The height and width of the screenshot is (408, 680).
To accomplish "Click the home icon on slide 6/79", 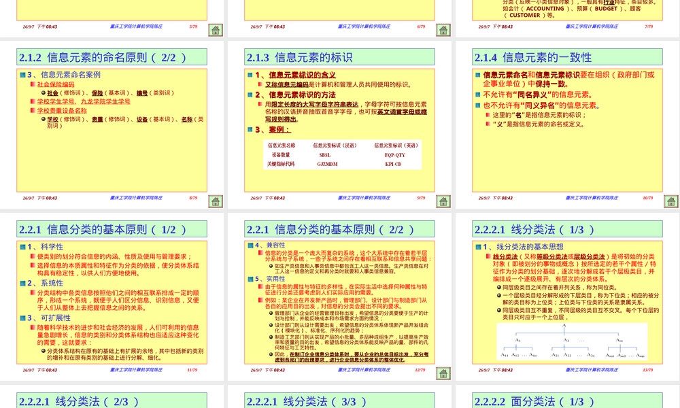I will (x=443, y=30).
